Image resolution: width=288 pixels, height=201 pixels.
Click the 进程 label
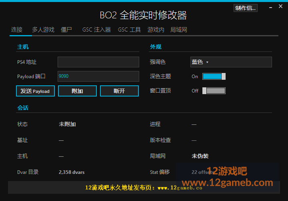[x=155, y=124]
